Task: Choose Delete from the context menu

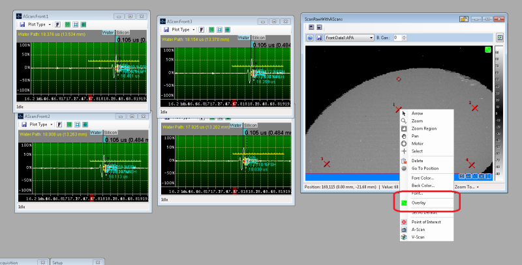Action: [427, 161]
